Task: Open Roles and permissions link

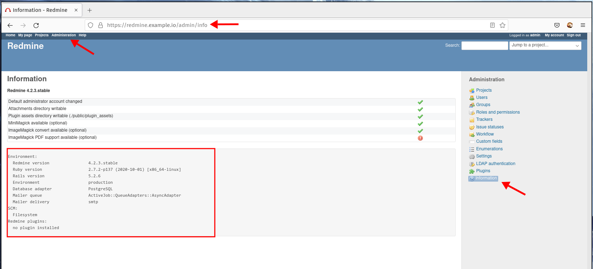Action: (498, 112)
